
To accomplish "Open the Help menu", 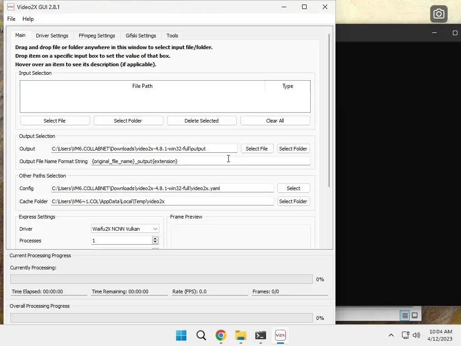I will [x=28, y=19].
